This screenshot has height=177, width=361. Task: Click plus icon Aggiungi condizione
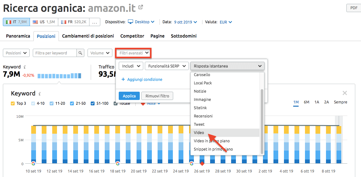pyautogui.click(x=123, y=79)
